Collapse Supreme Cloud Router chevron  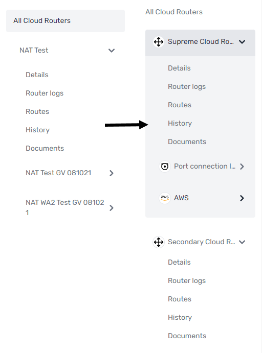pos(242,42)
